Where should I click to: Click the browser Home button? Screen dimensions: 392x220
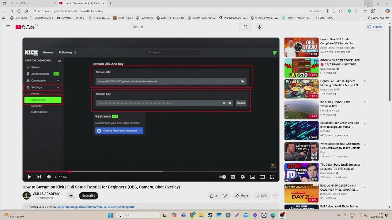[x=26, y=11]
